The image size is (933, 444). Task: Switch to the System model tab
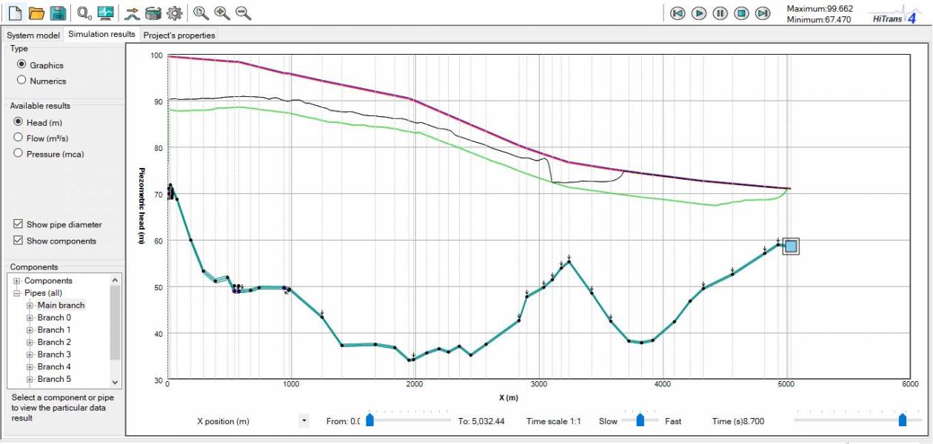(x=33, y=35)
